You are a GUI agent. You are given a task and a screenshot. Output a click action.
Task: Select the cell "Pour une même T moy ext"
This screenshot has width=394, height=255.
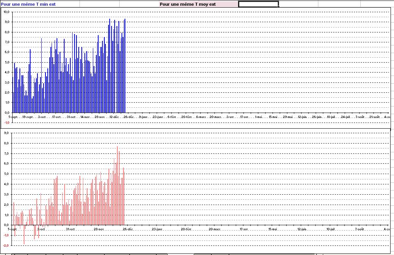[198, 4]
